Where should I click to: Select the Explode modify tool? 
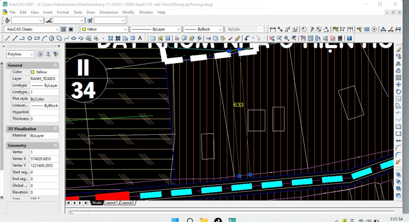(398, 162)
